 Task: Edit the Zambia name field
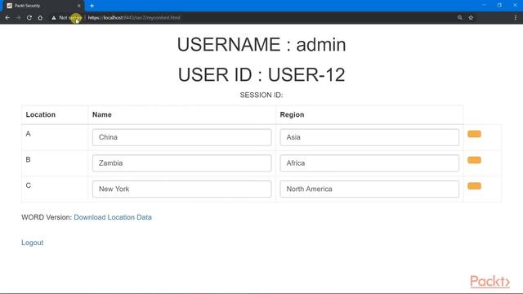point(181,163)
